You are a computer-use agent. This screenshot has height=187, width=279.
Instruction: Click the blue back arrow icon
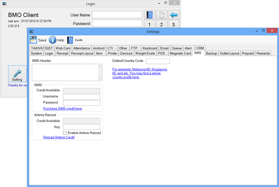coord(173,15)
